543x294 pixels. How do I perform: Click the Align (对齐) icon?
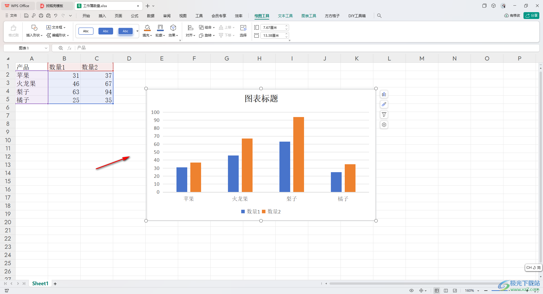pyautogui.click(x=190, y=28)
